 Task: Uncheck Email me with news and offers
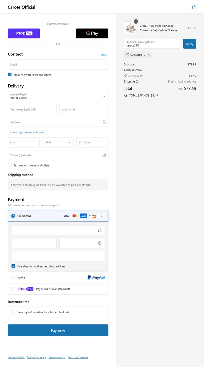10,75
